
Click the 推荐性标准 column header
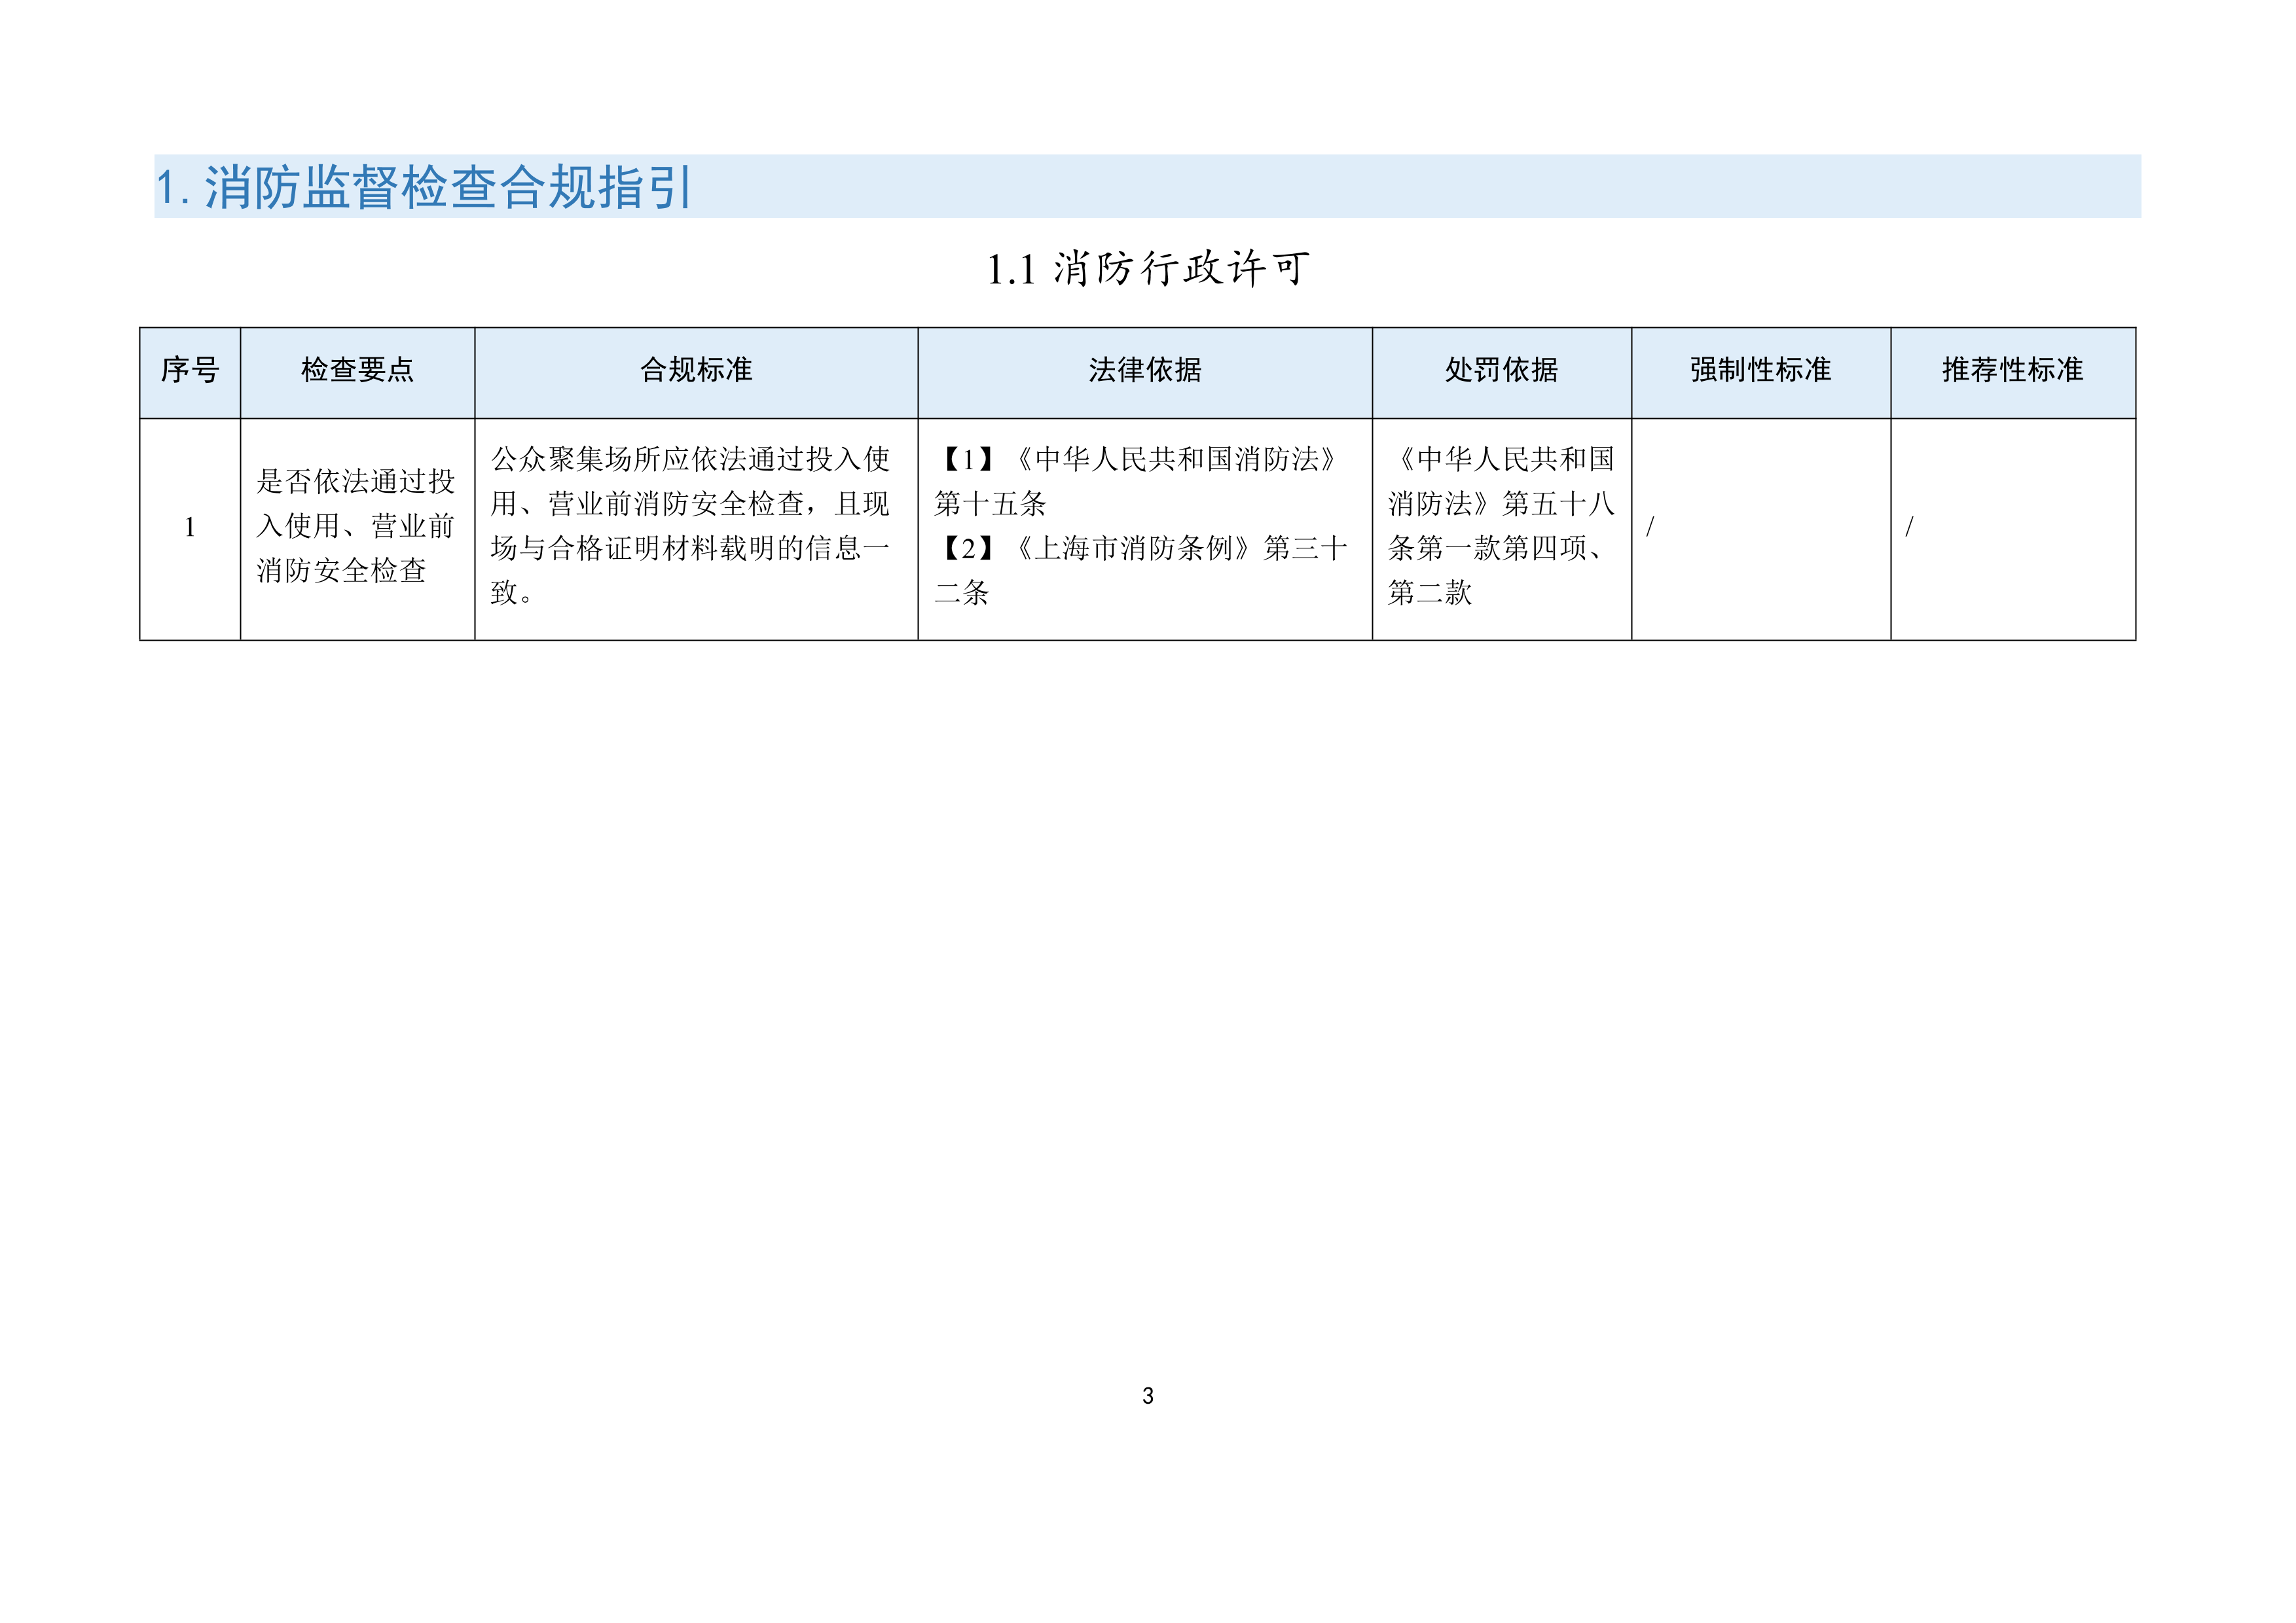pyautogui.click(x=2012, y=371)
